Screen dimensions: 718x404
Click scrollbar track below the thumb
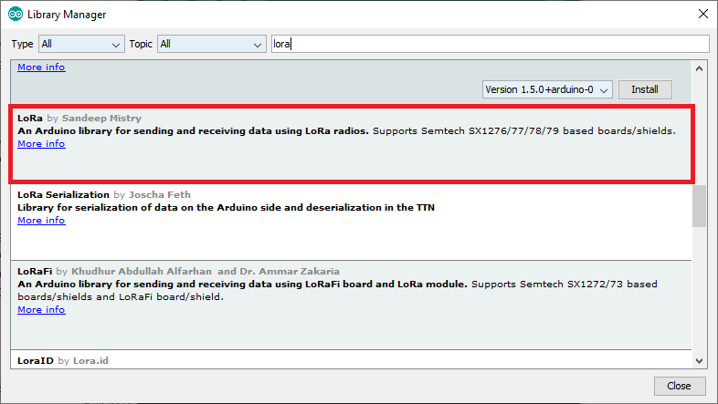coord(700,292)
